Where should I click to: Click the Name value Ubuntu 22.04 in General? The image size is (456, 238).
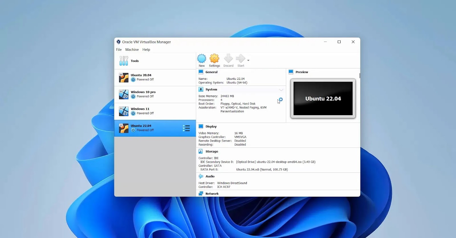click(235, 79)
